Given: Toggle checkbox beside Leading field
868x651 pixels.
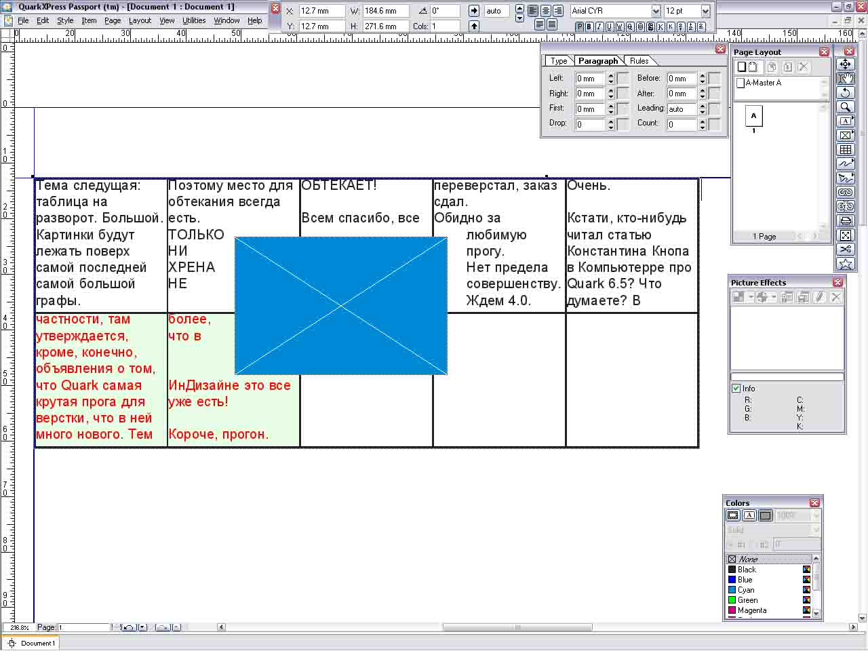Looking at the screenshot, I should (x=714, y=108).
